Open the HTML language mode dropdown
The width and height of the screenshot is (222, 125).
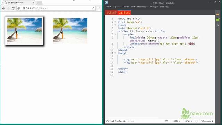tap(189, 121)
